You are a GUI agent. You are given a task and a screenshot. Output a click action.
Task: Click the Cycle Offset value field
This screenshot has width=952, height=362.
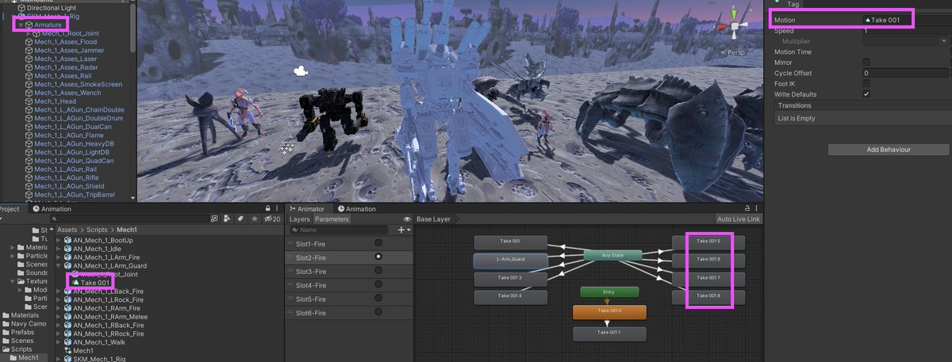click(907, 73)
